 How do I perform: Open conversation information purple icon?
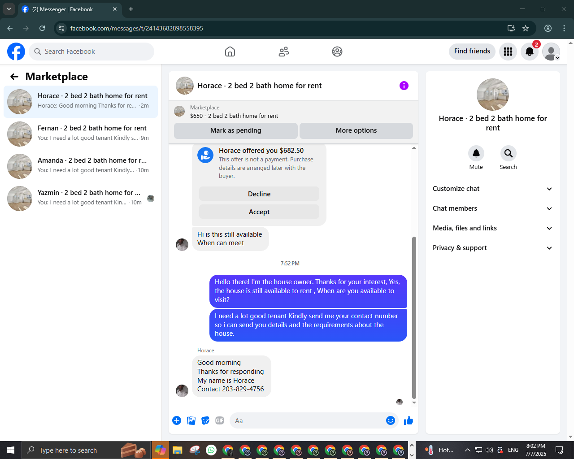tap(404, 86)
